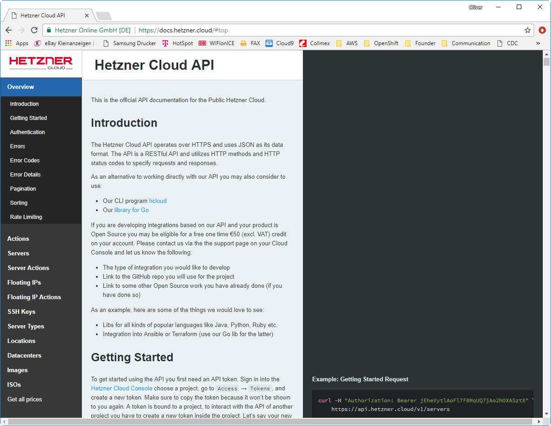The height and width of the screenshot is (426, 551).
Task: Open the eBay Kleinanzeigen bookmark
Action: click(x=64, y=43)
